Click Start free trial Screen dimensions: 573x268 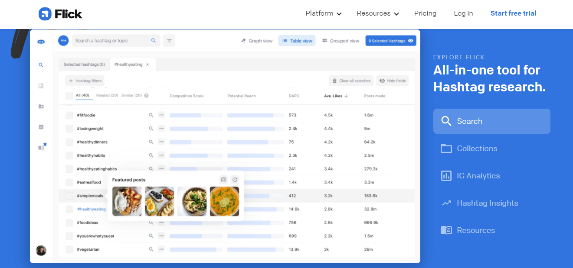click(513, 13)
